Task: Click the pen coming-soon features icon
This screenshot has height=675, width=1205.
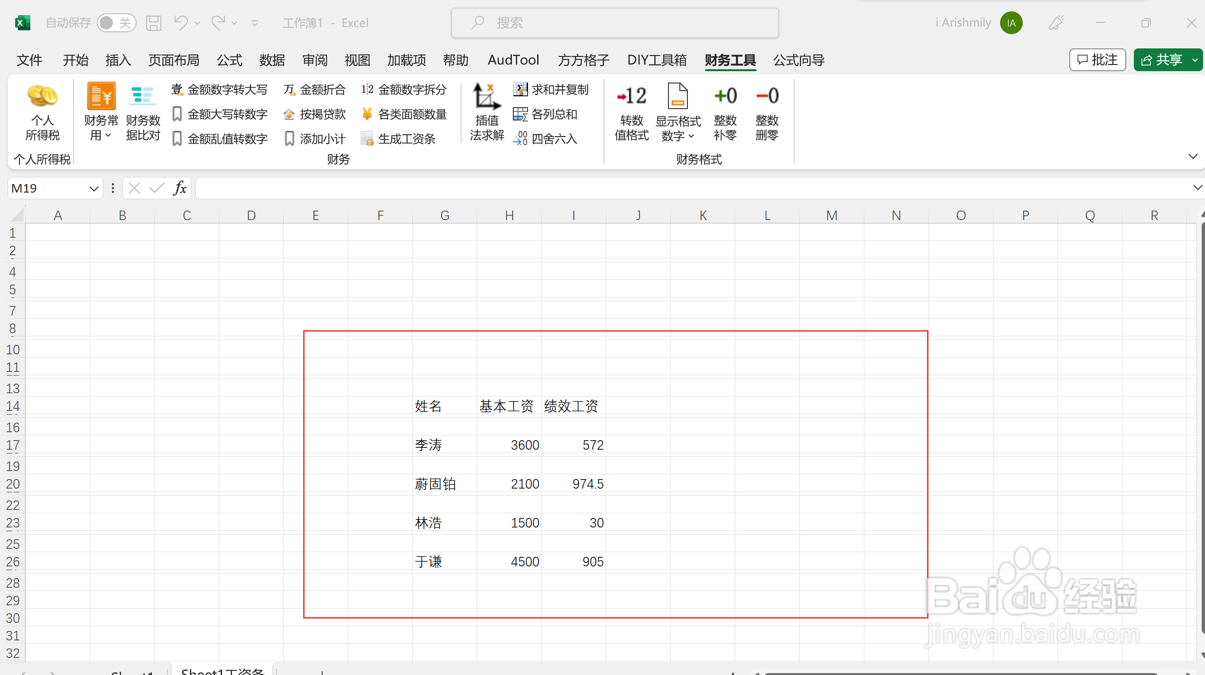Action: click(1056, 23)
